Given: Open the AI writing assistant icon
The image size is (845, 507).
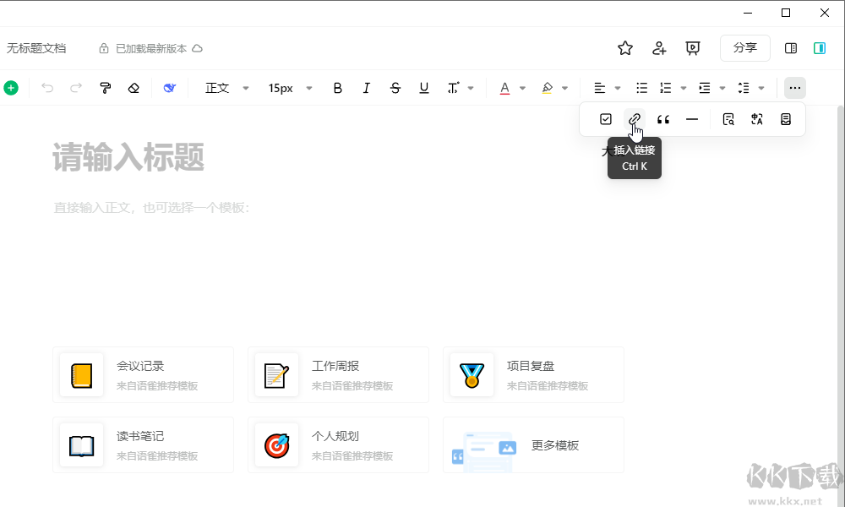Looking at the screenshot, I should [x=168, y=87].
